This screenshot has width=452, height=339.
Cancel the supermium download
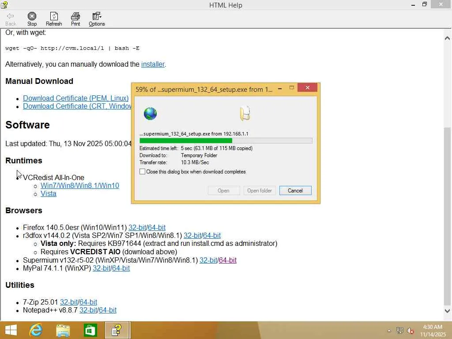(x=295, y=191)
